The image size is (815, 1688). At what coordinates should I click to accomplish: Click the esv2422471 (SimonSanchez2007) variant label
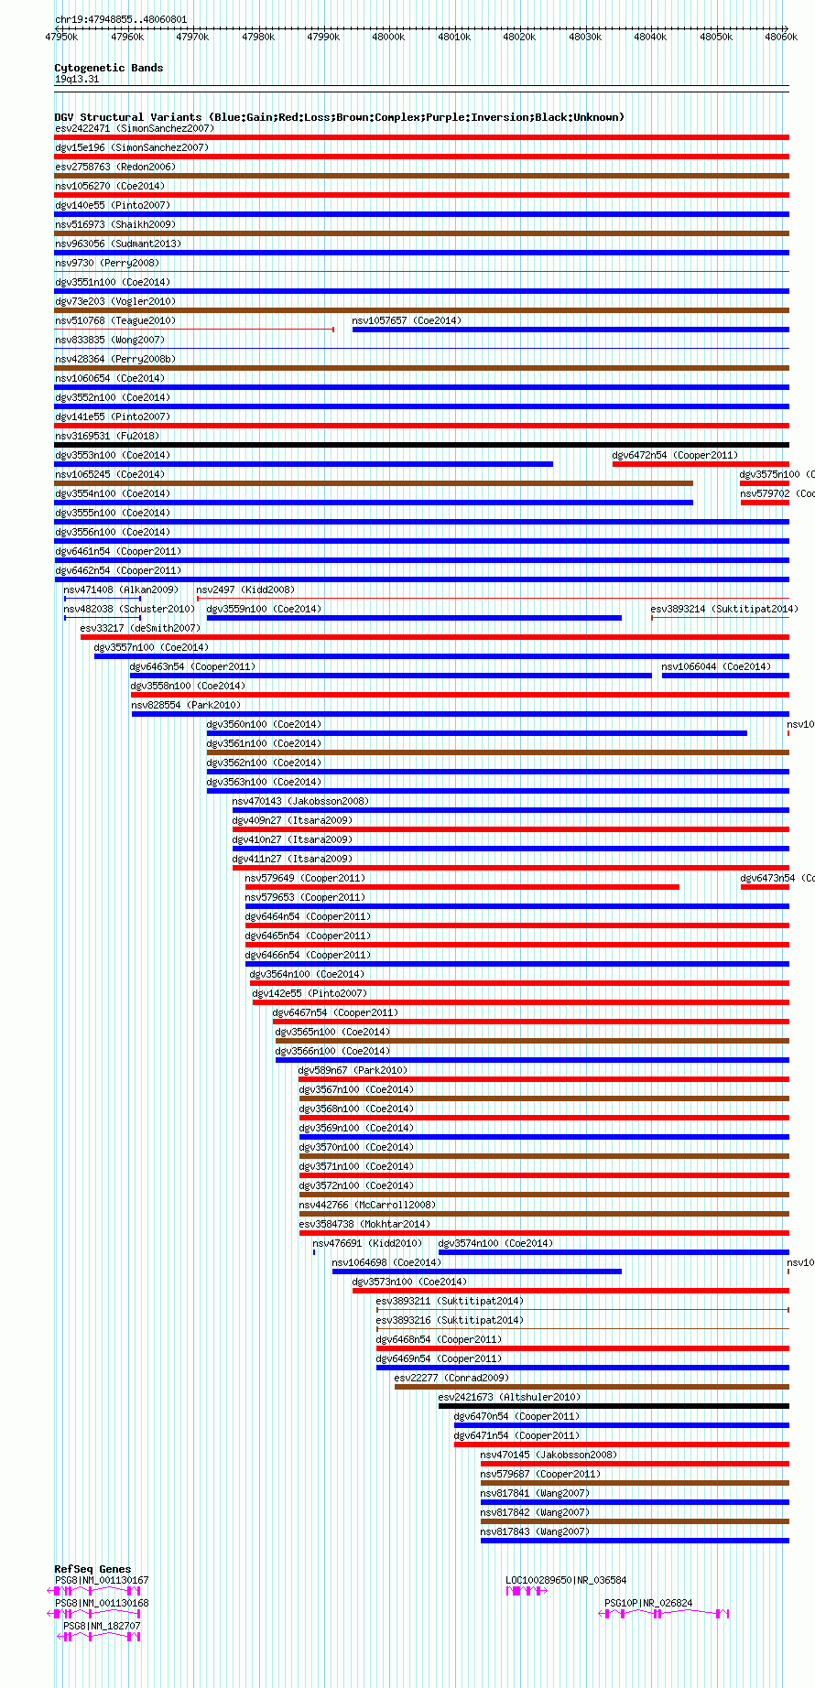pos(135,128)
